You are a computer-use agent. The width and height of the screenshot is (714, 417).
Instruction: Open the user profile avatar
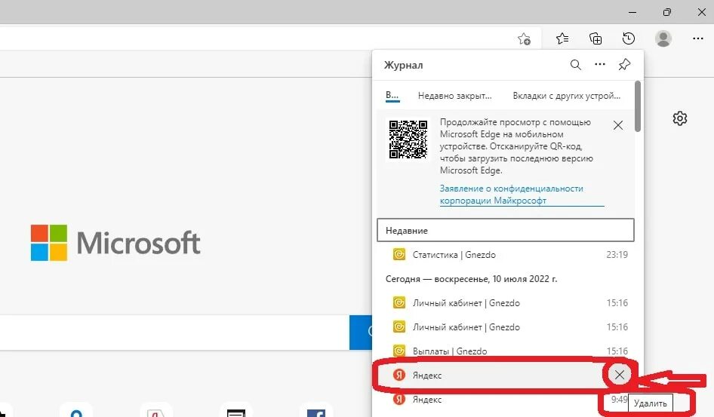click(x=663, y=38)
